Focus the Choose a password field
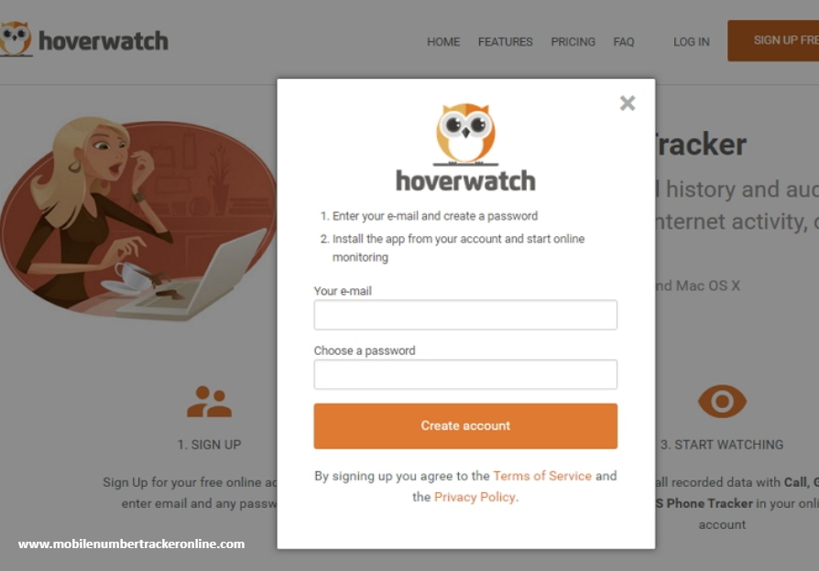This screenshot has height=571, width=819. 465,374
